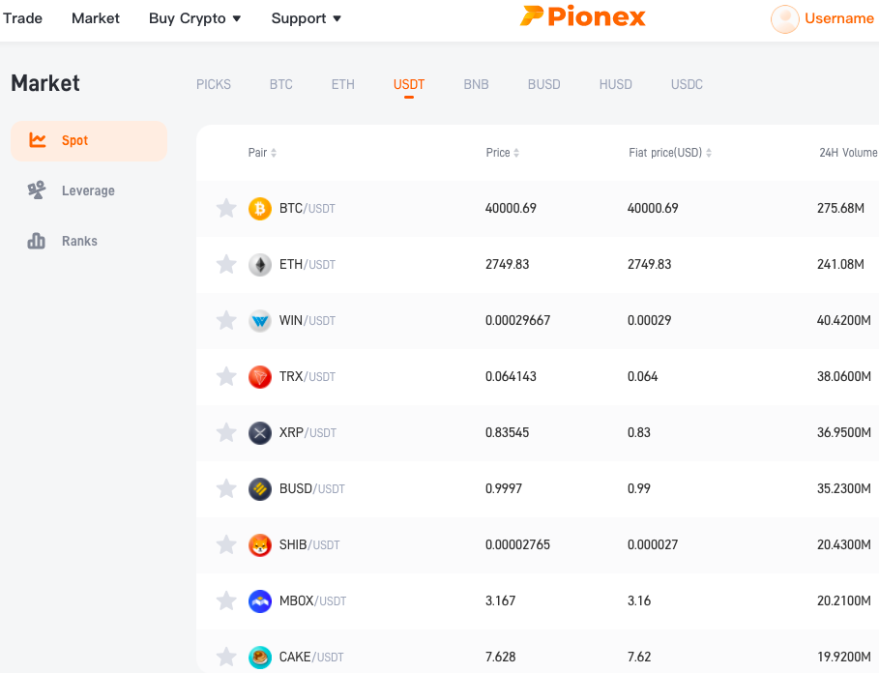Favorite the BTC/USDT pair star
The image size is (879, 673).
[x=226, y=209]
